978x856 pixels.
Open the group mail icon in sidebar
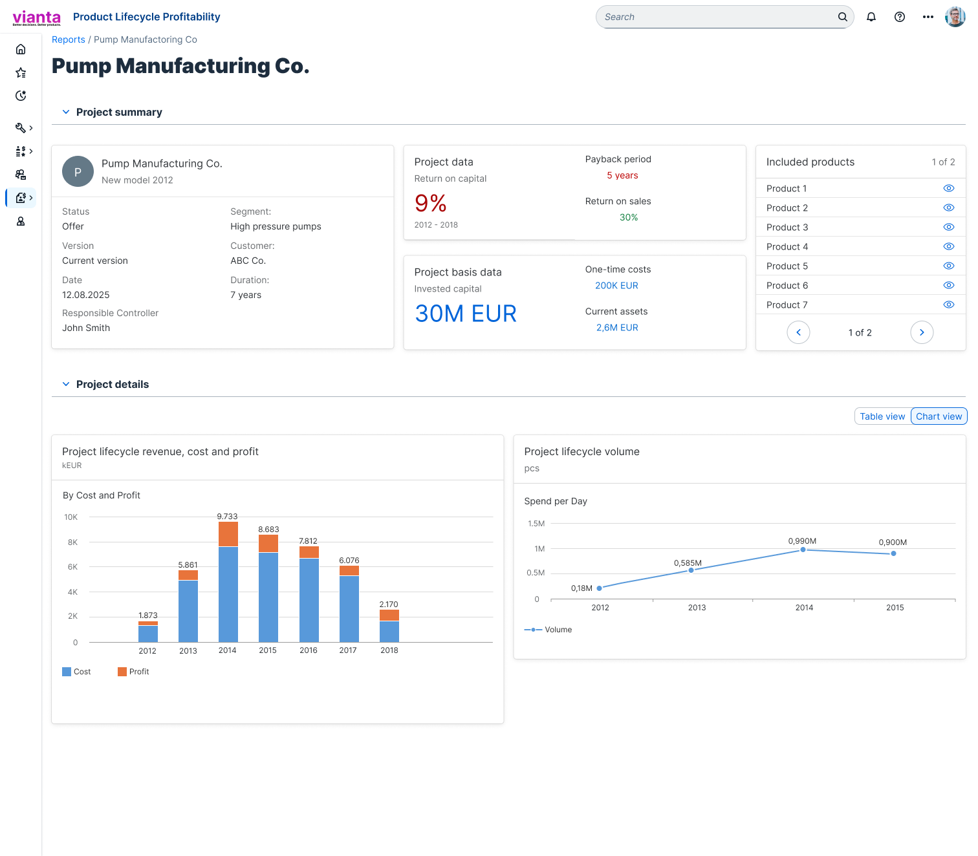(x=21, y=175)
